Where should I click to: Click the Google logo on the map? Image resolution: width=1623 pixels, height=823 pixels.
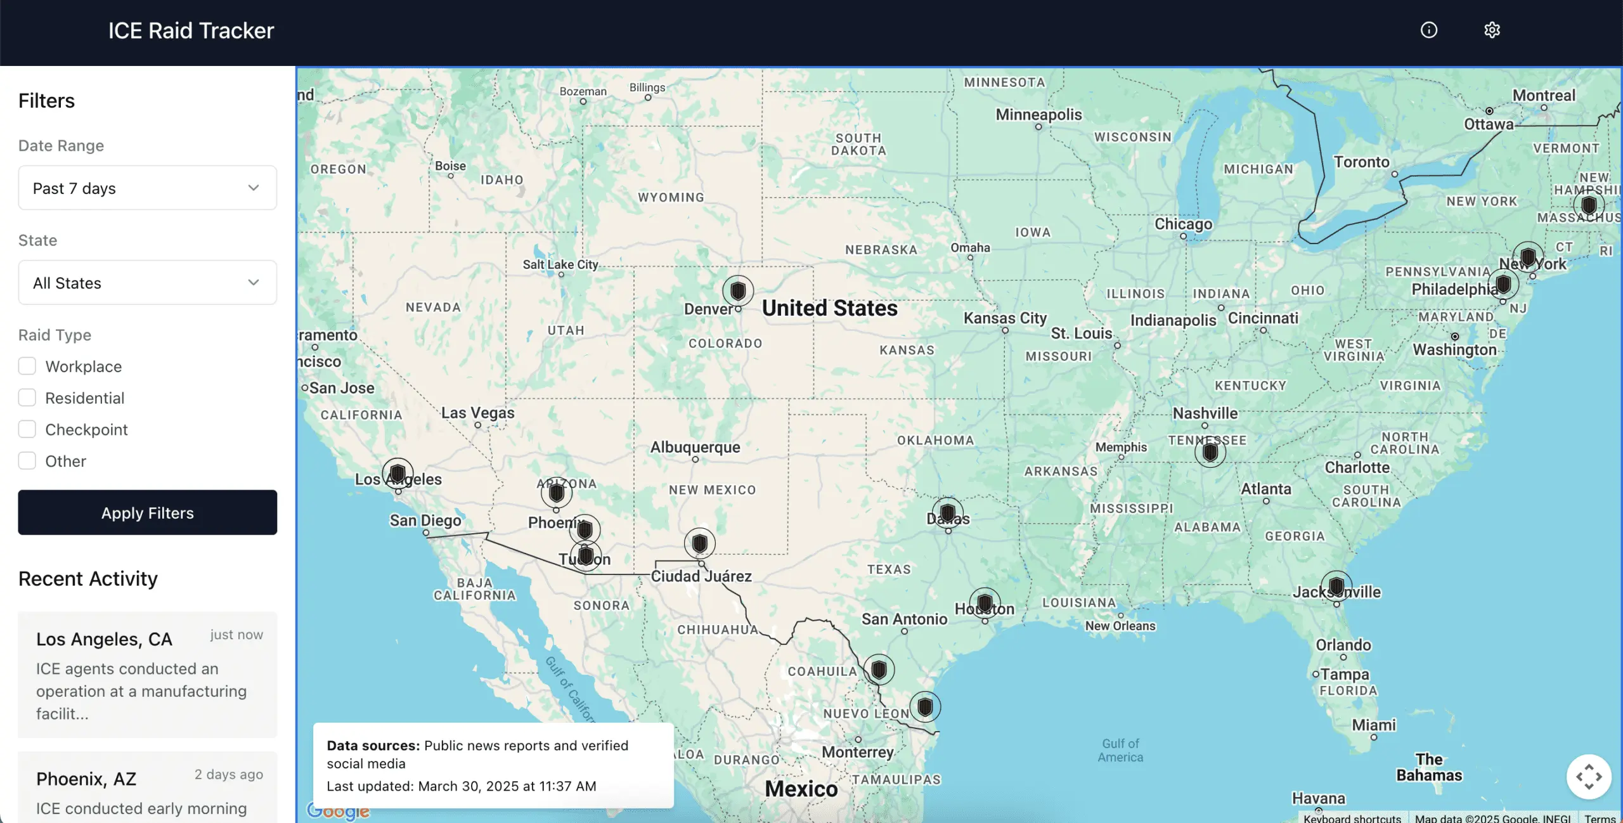338,811
